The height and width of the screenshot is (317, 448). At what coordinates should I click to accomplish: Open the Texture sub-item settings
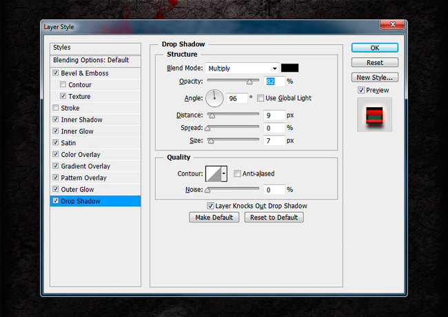[x=79, y=96]
